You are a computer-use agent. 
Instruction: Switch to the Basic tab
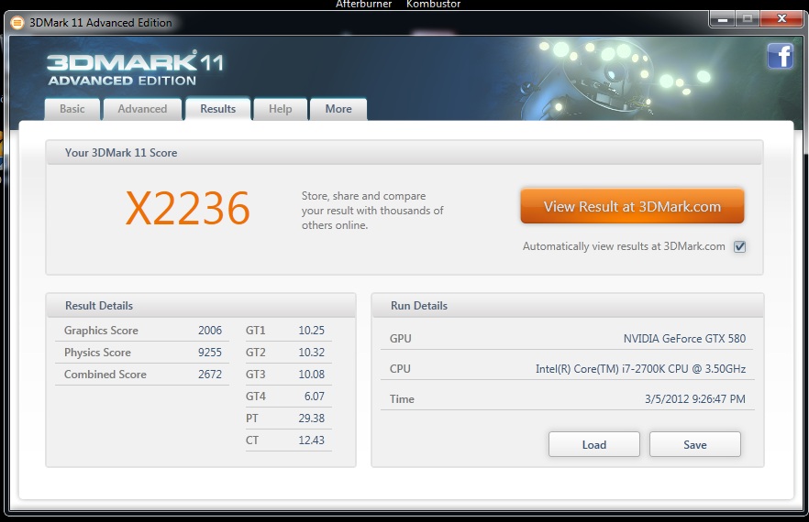tap(72, 109)
